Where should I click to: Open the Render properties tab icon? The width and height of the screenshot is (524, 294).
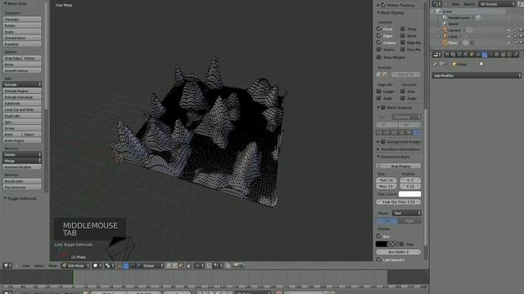pos(447,55)
